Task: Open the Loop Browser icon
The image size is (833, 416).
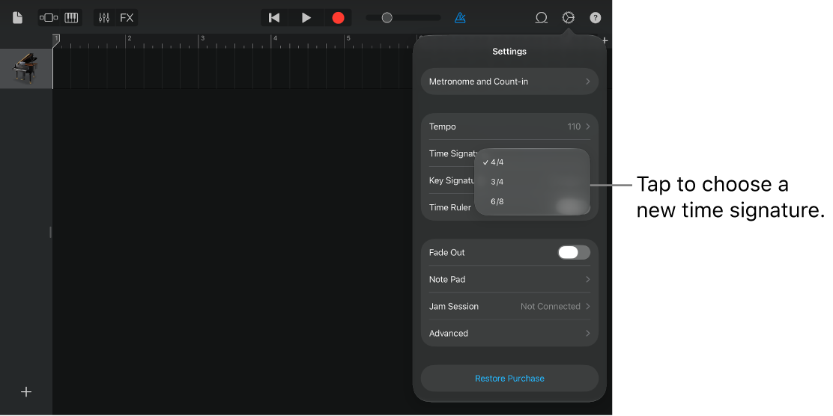Action: (x=541, y=17)
